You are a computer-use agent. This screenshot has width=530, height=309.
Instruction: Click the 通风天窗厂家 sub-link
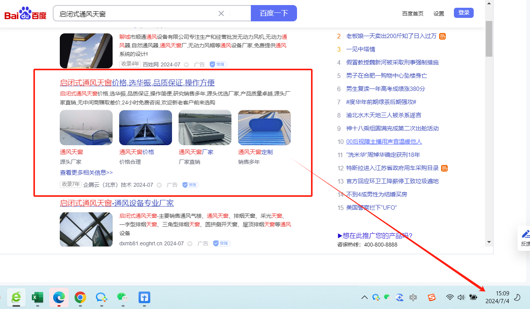(196, 152)
